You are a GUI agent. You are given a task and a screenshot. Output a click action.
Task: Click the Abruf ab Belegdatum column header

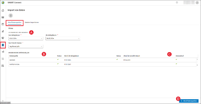tap(71, 56)
